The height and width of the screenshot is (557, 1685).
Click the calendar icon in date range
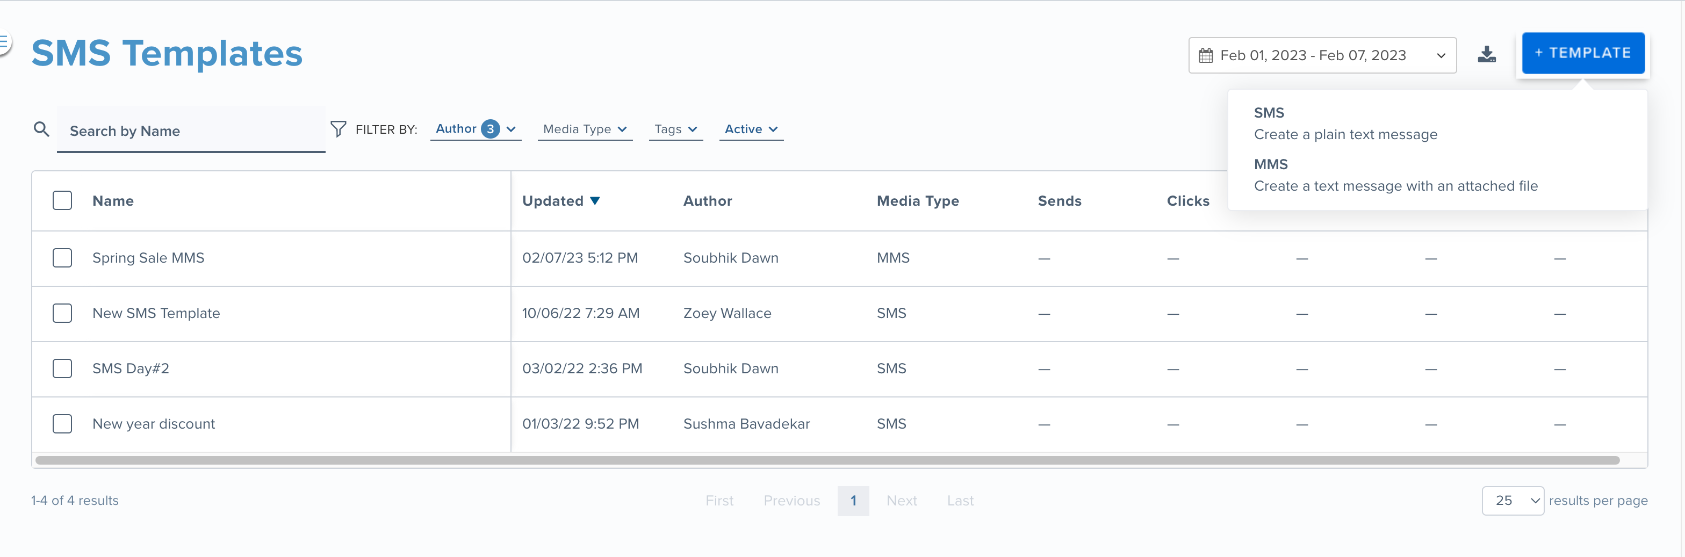point(1206,55)
